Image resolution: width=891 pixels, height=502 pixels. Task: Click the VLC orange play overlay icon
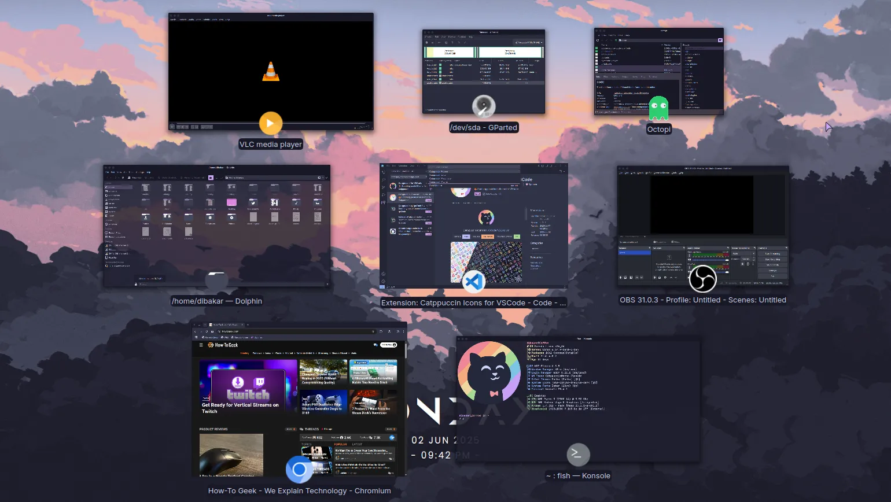click(x=271, y=123)
